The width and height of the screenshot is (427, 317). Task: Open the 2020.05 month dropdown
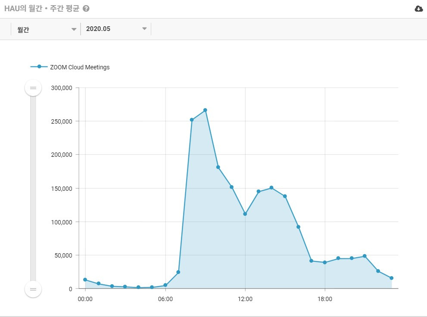coord(116,29)
